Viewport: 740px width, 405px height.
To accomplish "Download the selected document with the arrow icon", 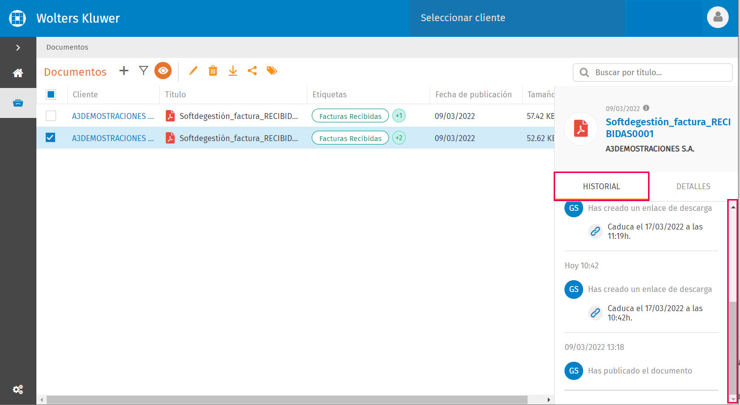I will click(x=233, y=71).
